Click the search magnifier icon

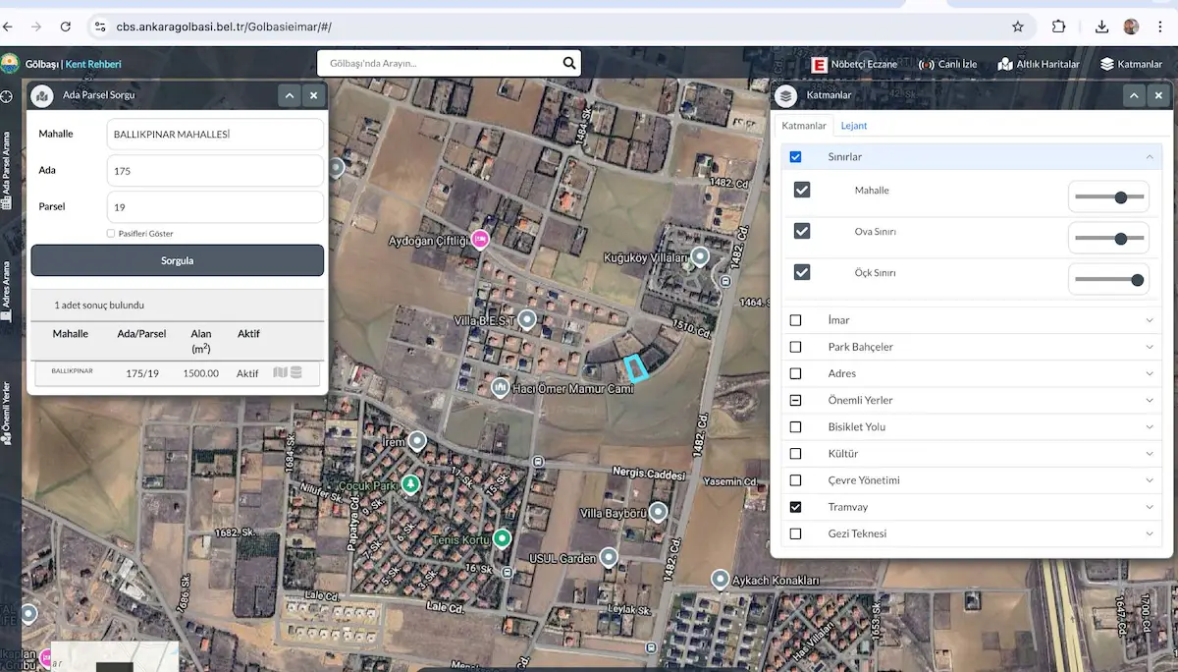point(569,64)
